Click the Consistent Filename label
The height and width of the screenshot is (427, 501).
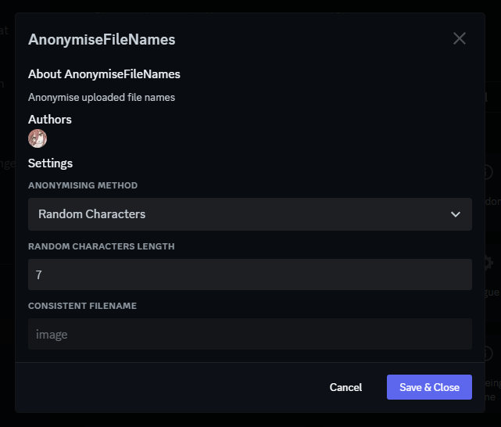click(x=82, y=306)
